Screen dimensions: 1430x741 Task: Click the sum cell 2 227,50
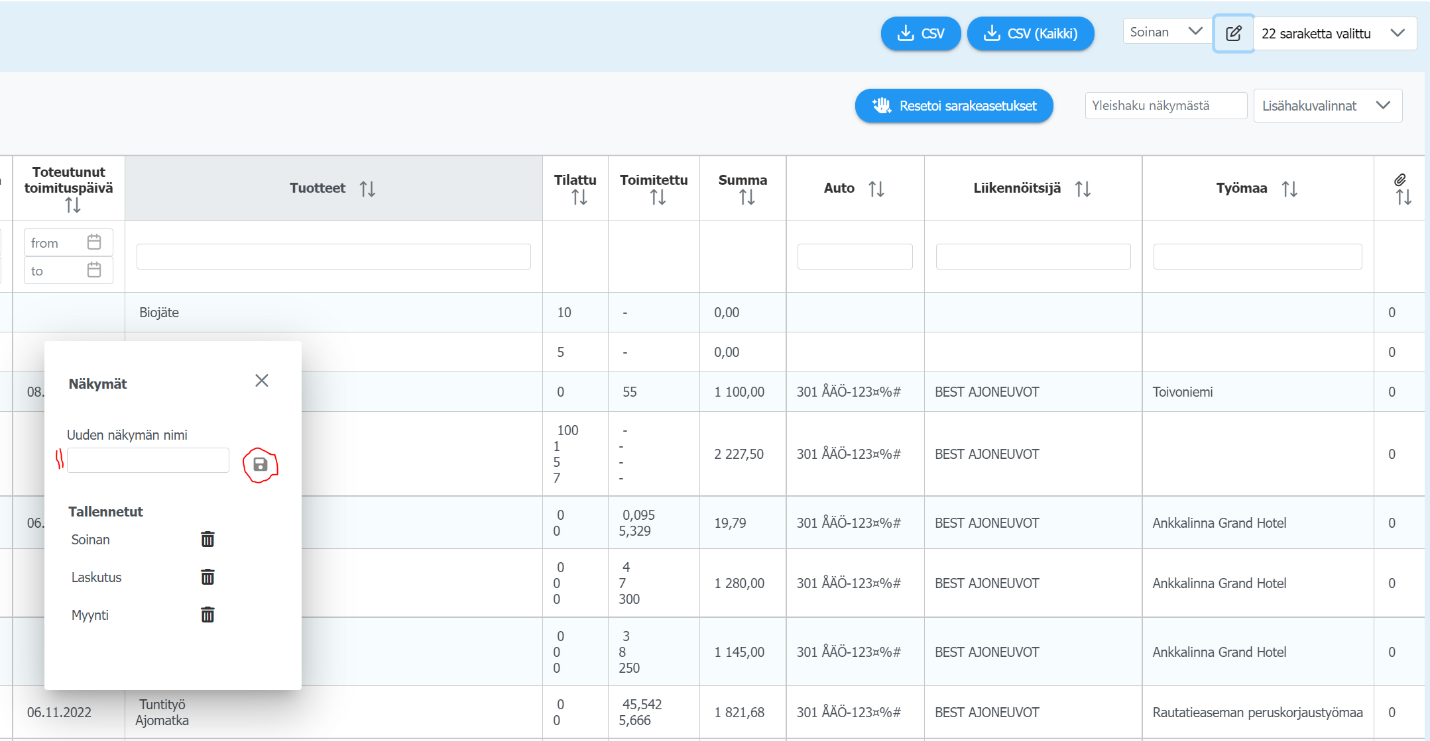click(x=743, y=454)
